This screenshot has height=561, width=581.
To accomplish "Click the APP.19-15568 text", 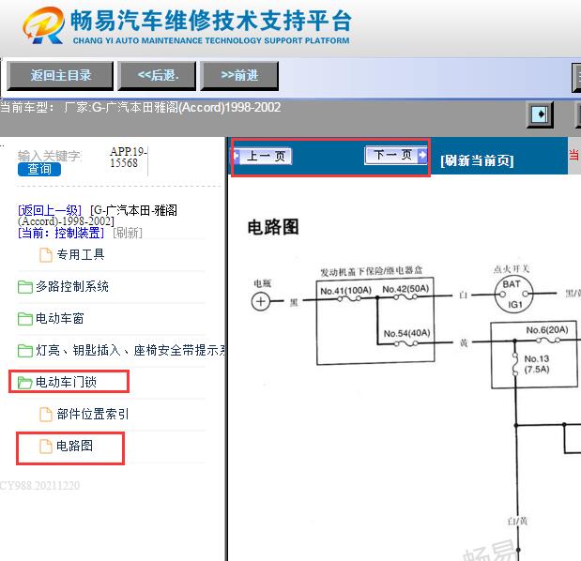I will [x=128, y=158].
